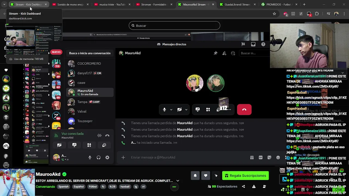
Task: Open the Chrome media control music icon
Action: (x=329, y=14)
